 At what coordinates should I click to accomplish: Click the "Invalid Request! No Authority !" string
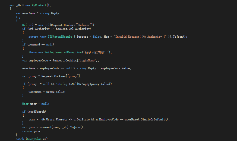click(x=140, y=37)
